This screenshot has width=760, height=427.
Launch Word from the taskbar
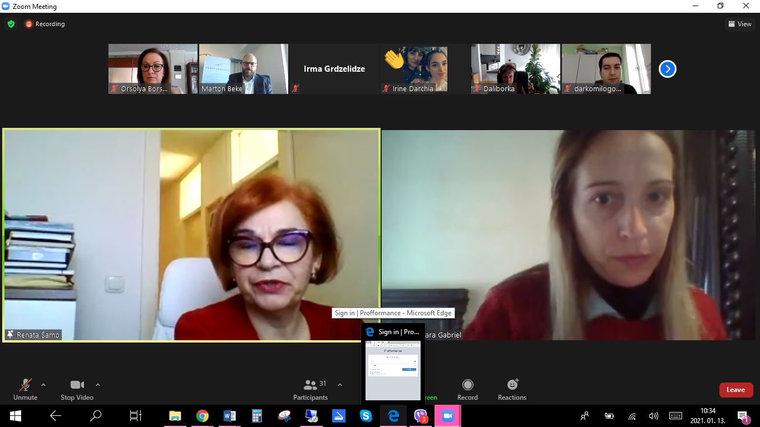(229, 416)
